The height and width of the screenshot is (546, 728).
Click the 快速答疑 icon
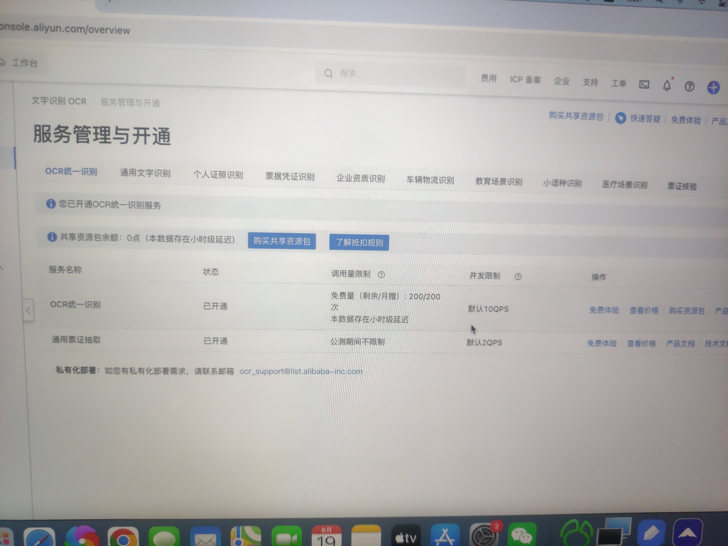(x=620, y=118)
